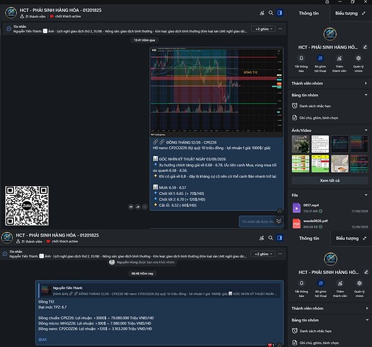Open pinned message more options in bottom window
372x347 pixels.
[280, 254]
